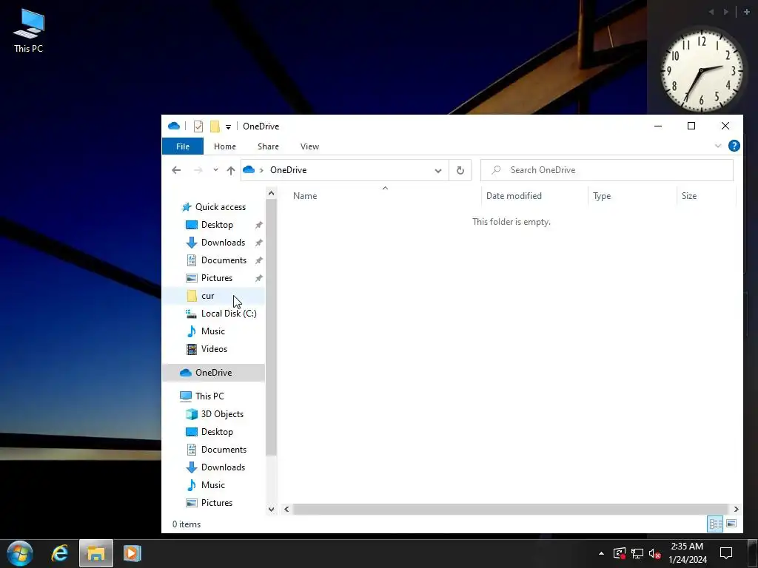Open pinned Pictures under Quick access
The image size is (758, 568).
[x=217, y=278]
